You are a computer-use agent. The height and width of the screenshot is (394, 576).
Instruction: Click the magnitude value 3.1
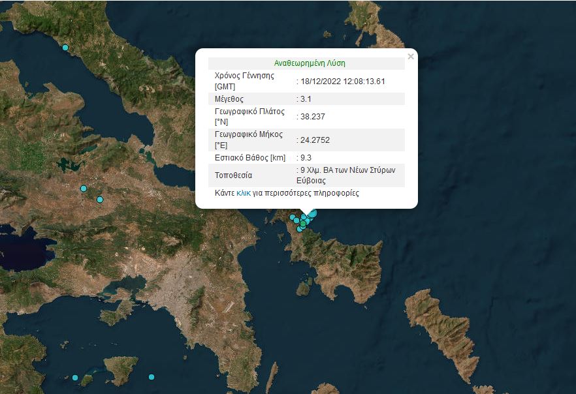coord(306,99)
